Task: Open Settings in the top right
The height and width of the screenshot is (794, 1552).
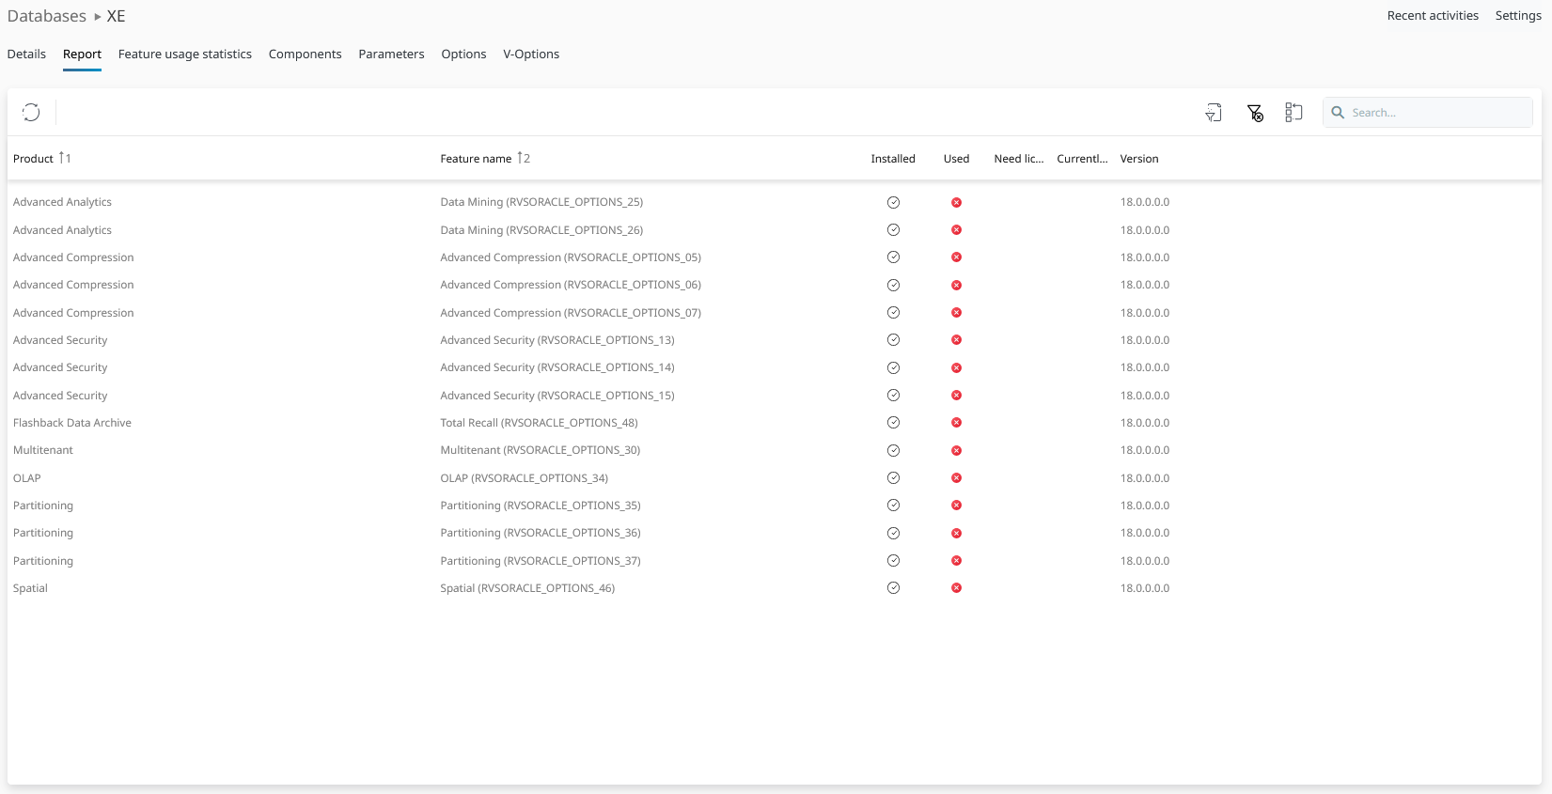Action: (1517, 16)
